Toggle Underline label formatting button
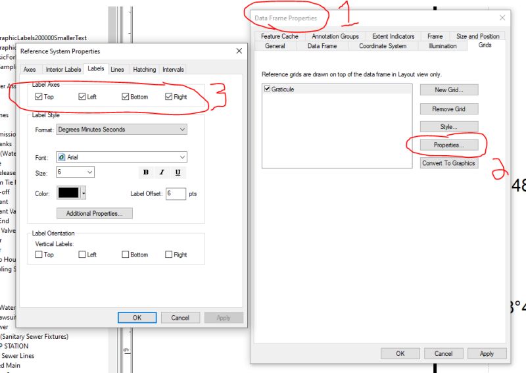This screenshot has height=373, width=526. tap(178, 172)
